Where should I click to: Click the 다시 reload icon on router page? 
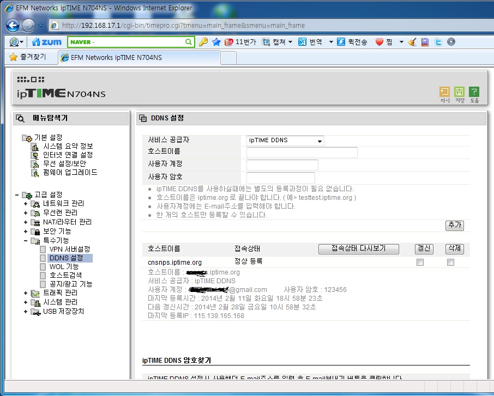tap(444, 94)
